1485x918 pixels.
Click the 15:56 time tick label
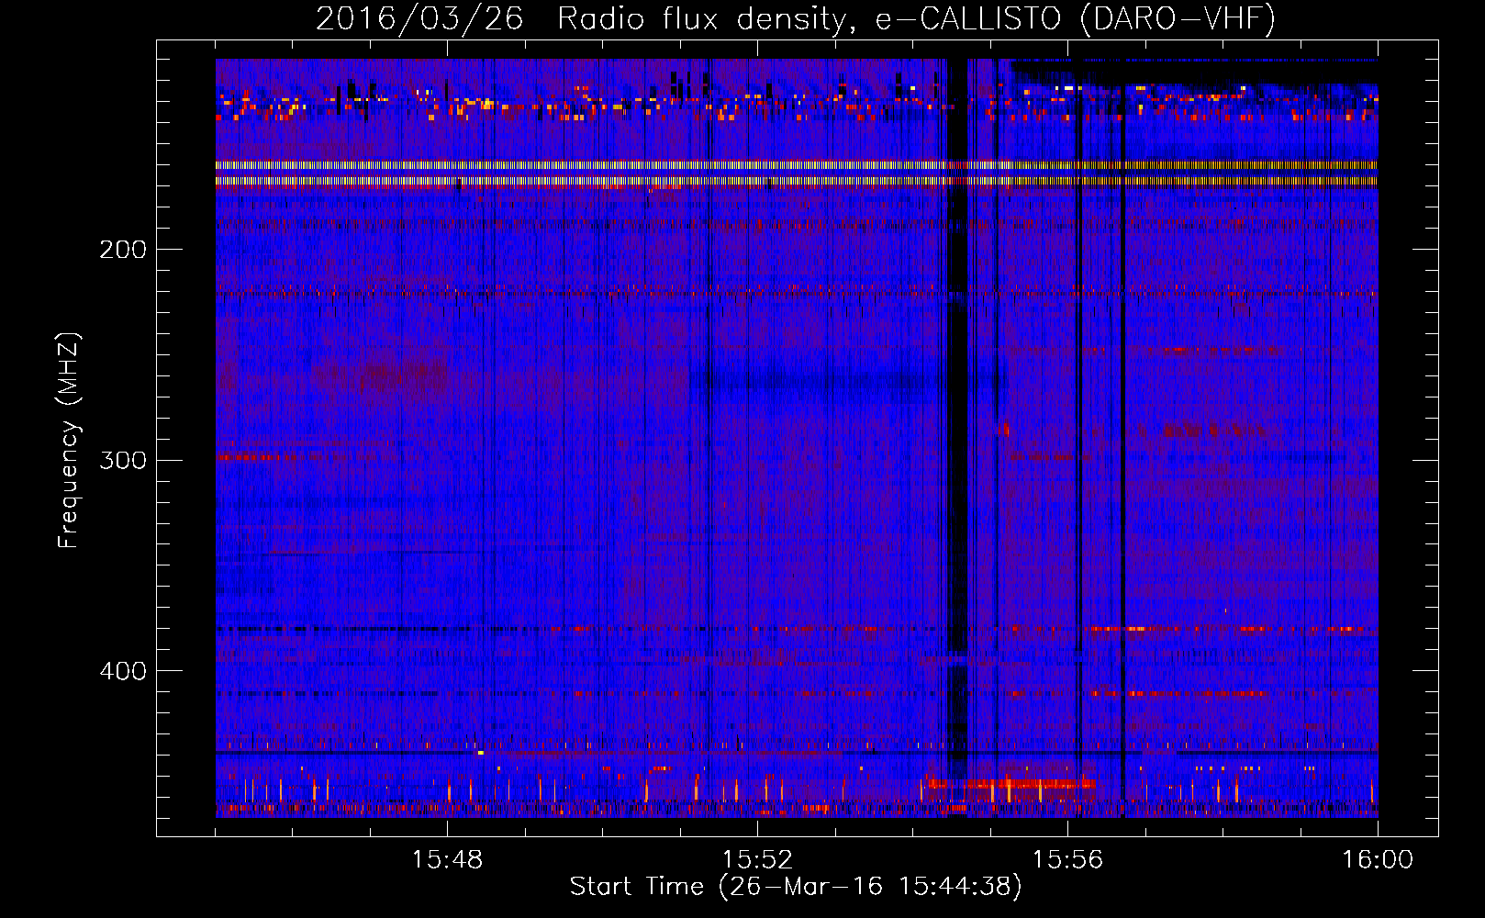(1067, 860)
